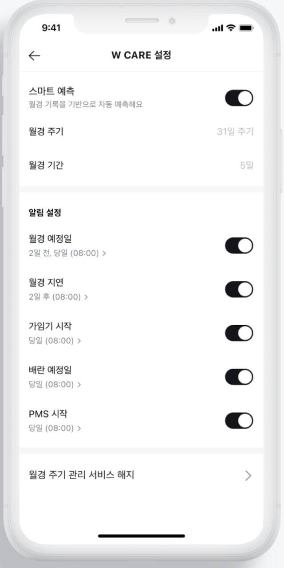The image size is (284, 568).
Task: Turn off the 월경 예정일 notification toggle
Action: [x=239, y=245]
